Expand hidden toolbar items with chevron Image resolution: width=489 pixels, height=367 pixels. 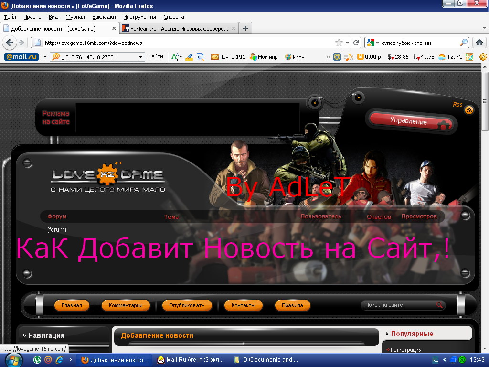click(328, 57)
